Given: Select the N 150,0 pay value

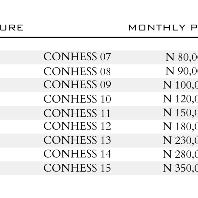Looking at the screenshot, I should coord(180,113).
